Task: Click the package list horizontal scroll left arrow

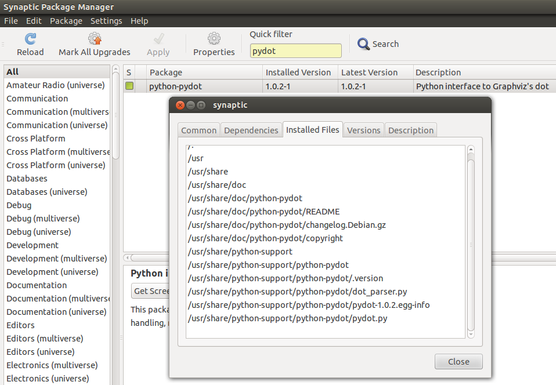Action: (x=127, y=257)
